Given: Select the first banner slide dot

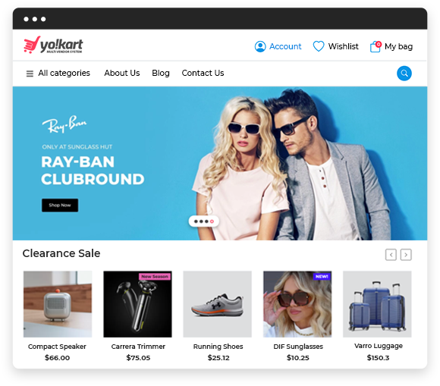Looking at the screenshot, I should [x=196, y=221].
